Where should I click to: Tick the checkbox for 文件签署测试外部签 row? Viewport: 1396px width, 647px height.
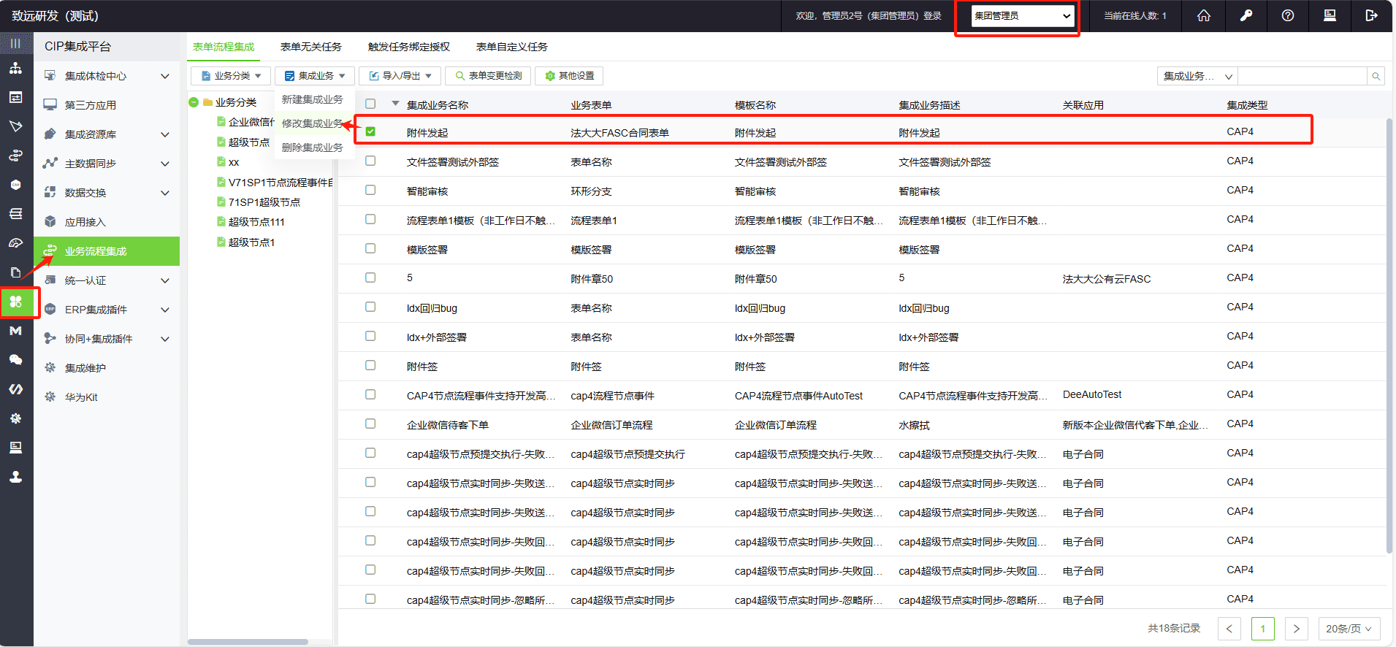pyautogui.click(x=370, y=161)
